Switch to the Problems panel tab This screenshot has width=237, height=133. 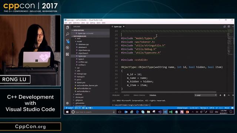click(x=116, y=95)
